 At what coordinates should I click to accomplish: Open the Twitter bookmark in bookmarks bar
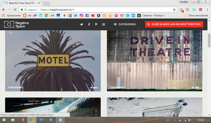click(75, 15)
